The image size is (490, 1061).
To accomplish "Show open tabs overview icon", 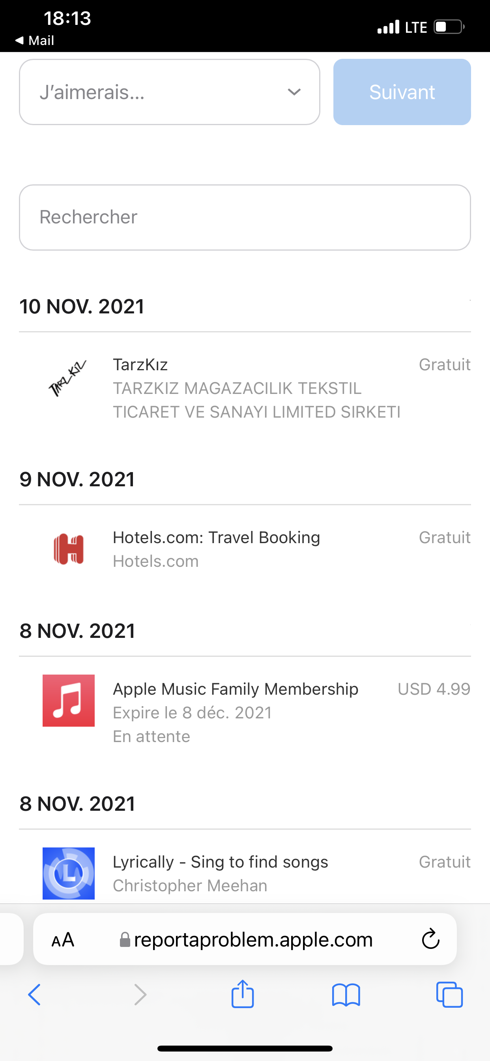I will pyautogui.click(x=449, y=995).
